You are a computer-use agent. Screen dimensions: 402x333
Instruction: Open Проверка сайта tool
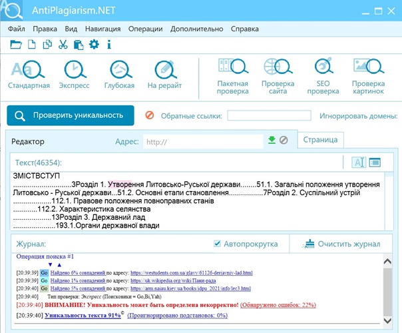pyautogui.click(x=278, y=77)
